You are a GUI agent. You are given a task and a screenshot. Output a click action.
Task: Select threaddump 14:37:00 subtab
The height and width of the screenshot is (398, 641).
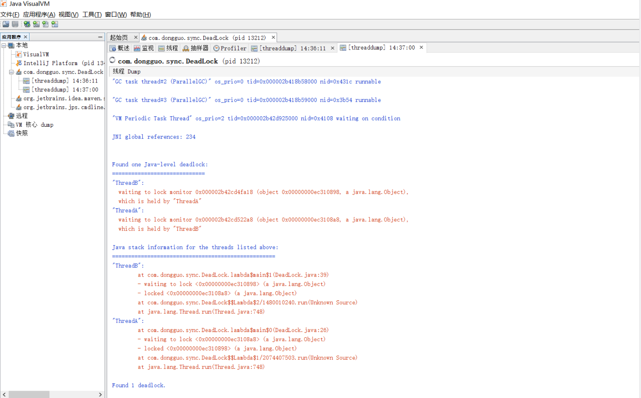coord(377,48)
